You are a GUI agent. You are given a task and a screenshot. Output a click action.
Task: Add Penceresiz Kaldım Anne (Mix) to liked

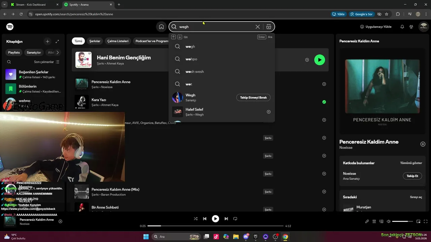point(324,192)
